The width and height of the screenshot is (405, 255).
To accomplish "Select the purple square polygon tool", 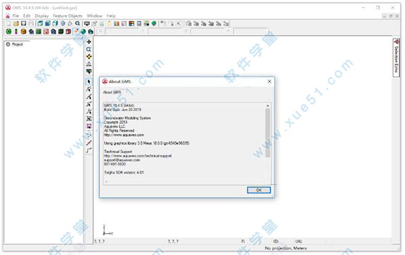I will 89,126.
